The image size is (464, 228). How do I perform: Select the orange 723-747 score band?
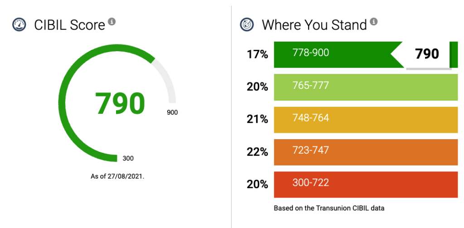point(365,152)
